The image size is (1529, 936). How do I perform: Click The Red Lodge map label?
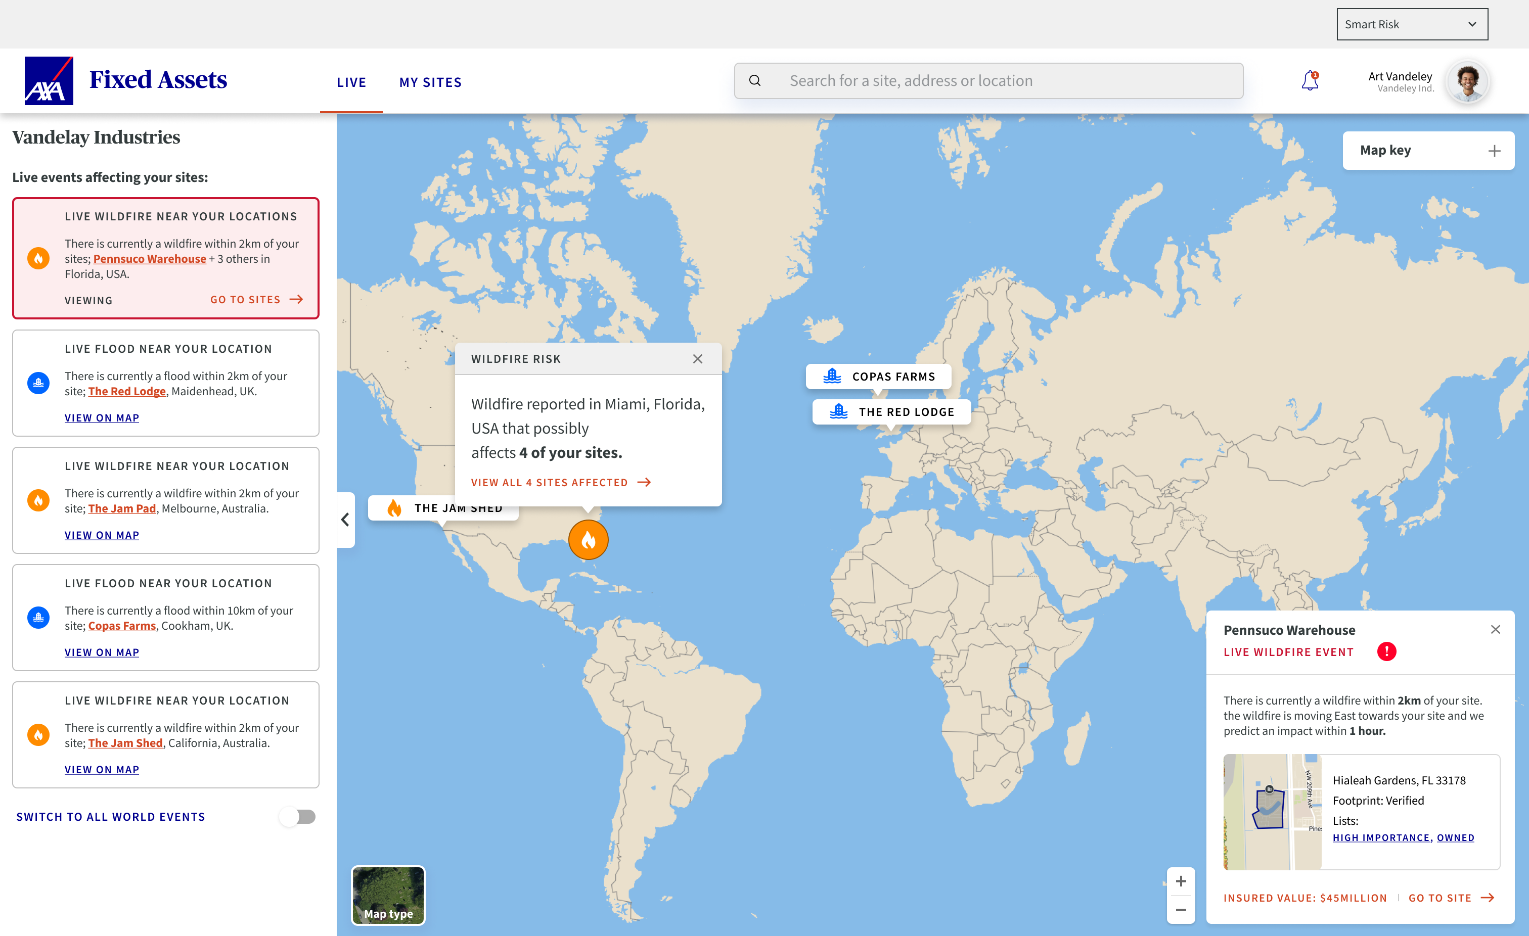coord(891,412)
